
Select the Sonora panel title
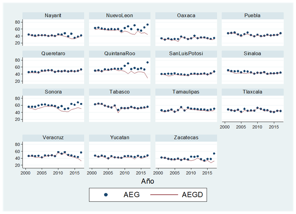click(53, 92)
